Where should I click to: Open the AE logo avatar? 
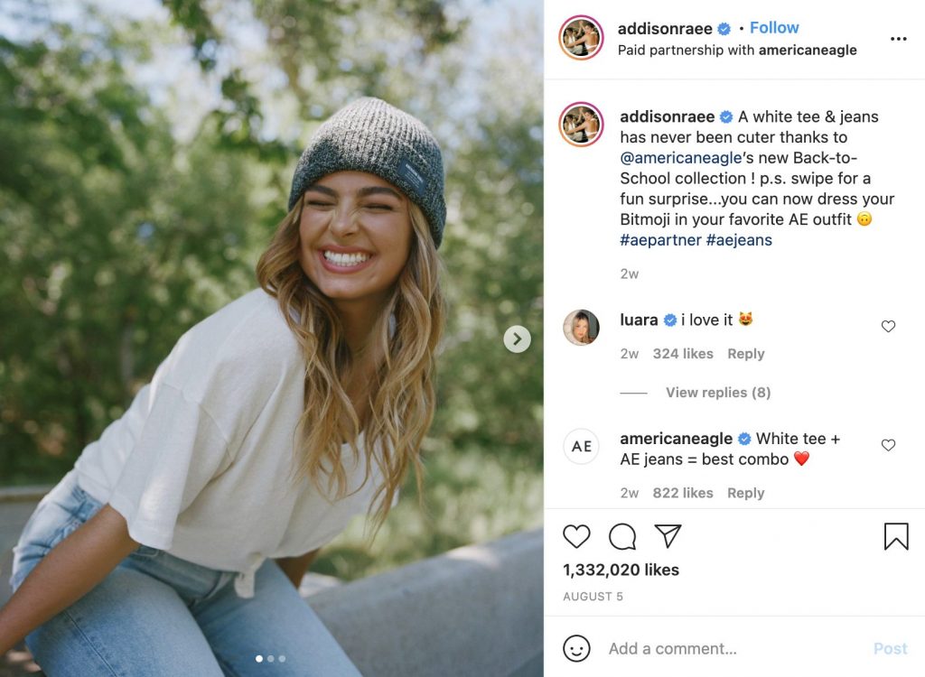tap(581, 446)
